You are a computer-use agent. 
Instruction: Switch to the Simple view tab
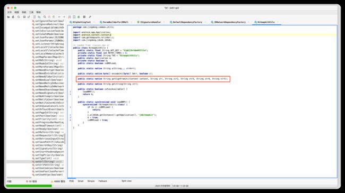(91, 181)
